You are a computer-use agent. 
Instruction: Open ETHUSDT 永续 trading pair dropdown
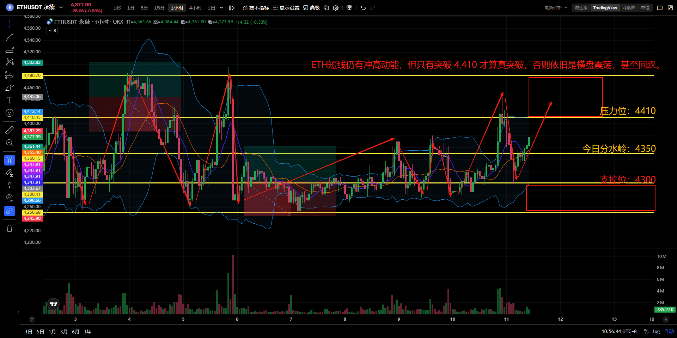[x=40, y=7]
